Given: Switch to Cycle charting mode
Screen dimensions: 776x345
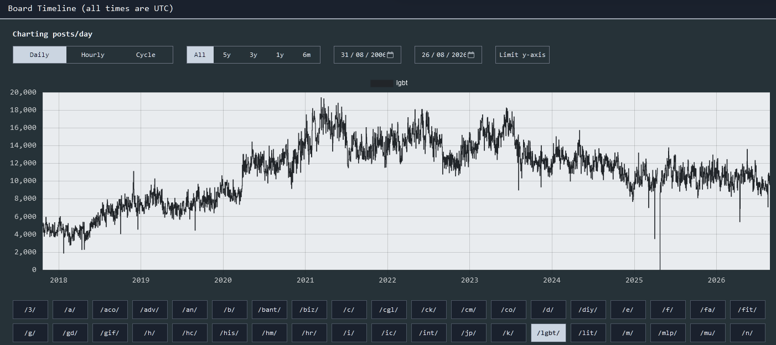Looking at the screenshot, I should point(146,55).
